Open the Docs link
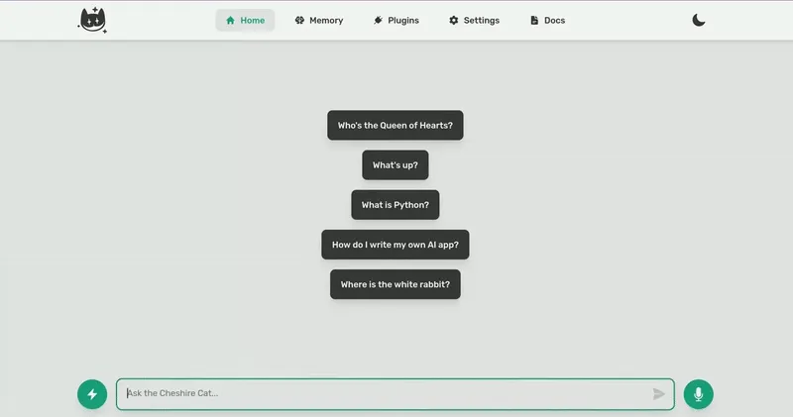 pyautogui.click(x=548, y=20)
